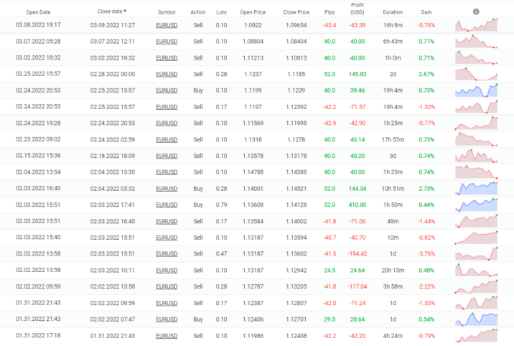Viewport: 514px width, 346px height.
Task: Open EURUSD link for 02.02.2022 09:59 trade
Action: click(167, 286)
